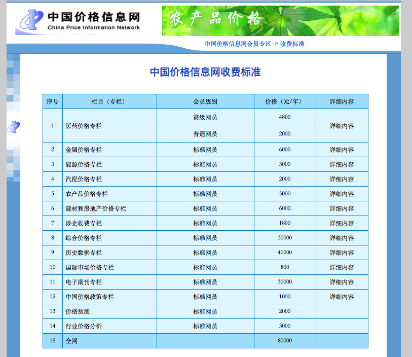The width and height of the screenshot is (412, 357).
Task: Click the 能源价格专栏 cell
Action: tap(109, 165)
